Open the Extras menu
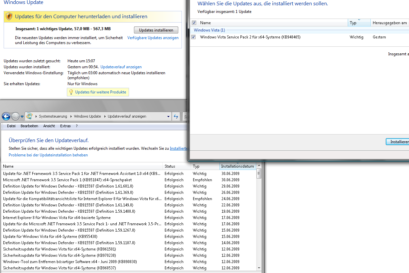The image size is (409, 273). pyautogui.click(x=66, y=126)
